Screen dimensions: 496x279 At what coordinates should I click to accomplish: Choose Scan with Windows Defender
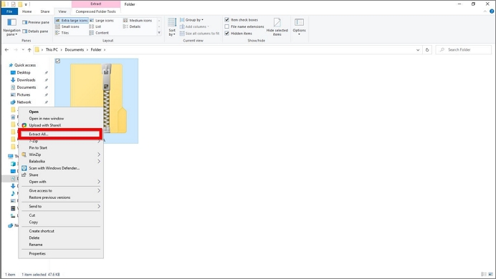(61, 168)
